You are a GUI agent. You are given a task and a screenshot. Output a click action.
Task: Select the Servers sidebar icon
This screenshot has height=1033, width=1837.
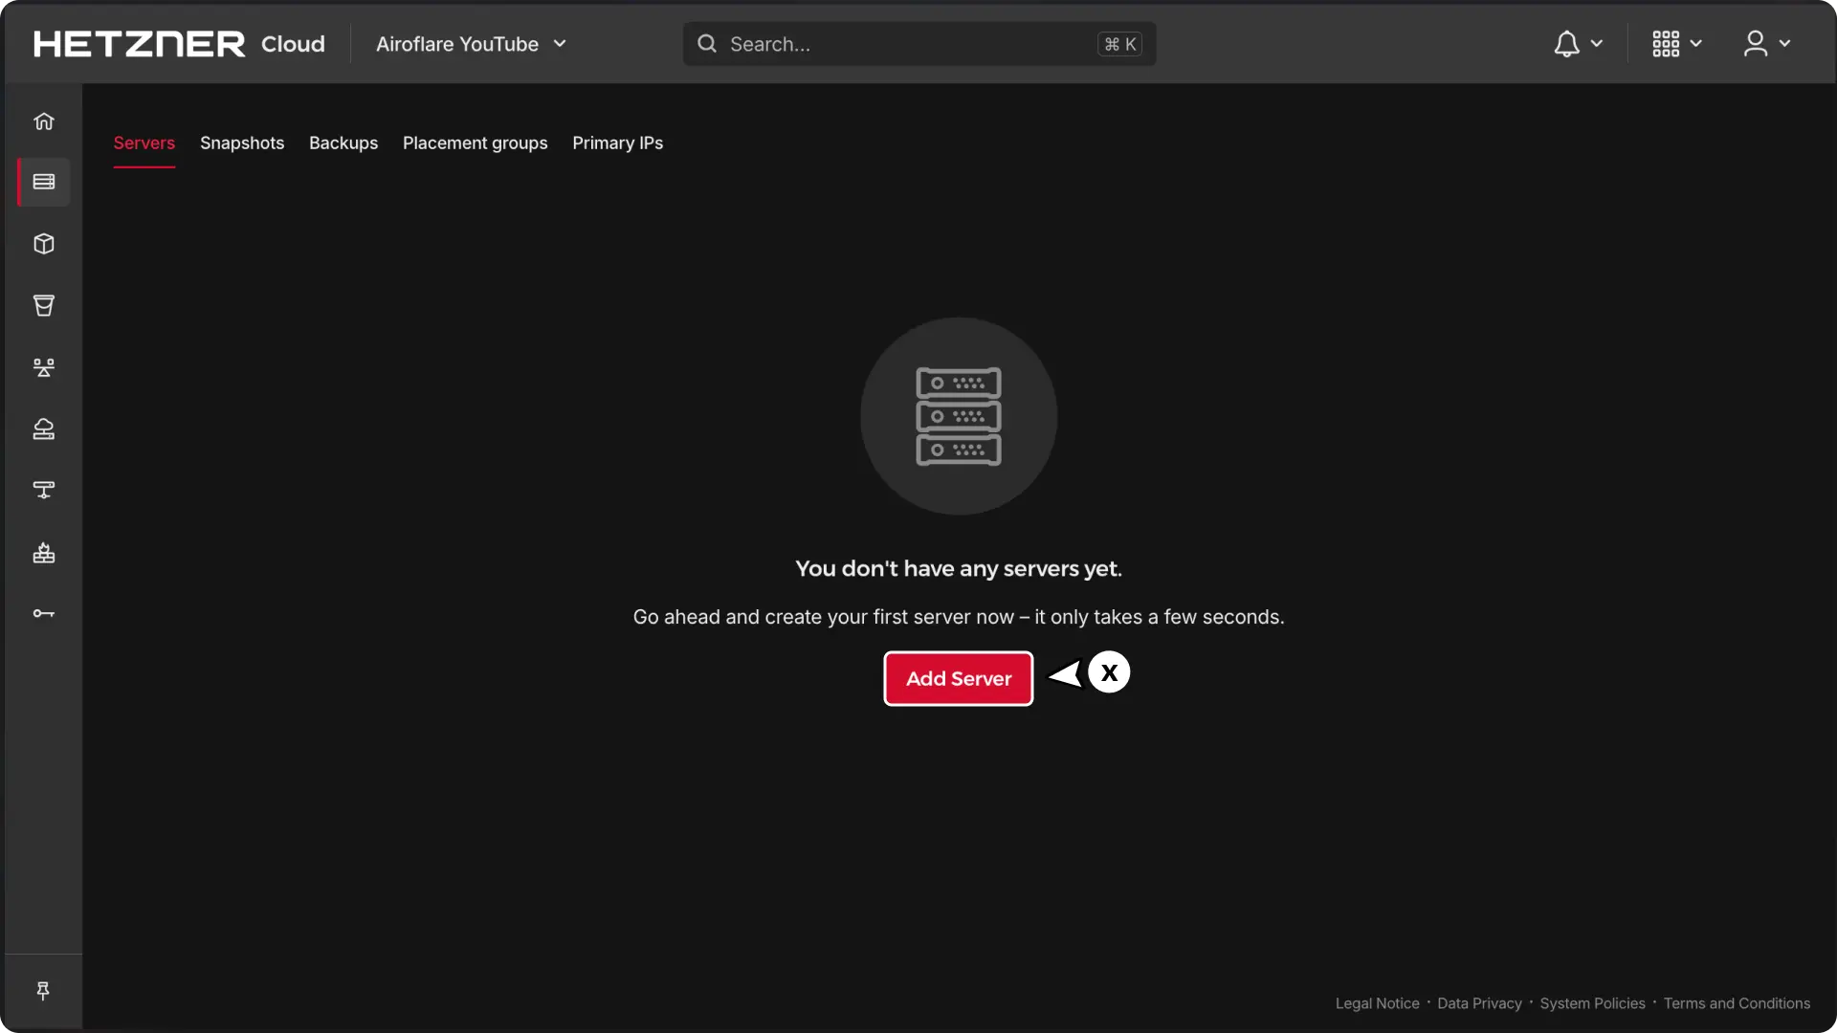pyautogui.click(x=44, y=182)
